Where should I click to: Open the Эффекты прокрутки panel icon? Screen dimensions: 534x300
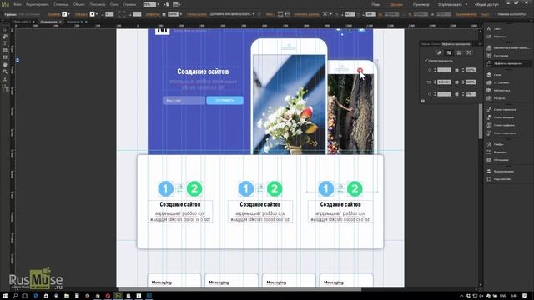(489, 63)
